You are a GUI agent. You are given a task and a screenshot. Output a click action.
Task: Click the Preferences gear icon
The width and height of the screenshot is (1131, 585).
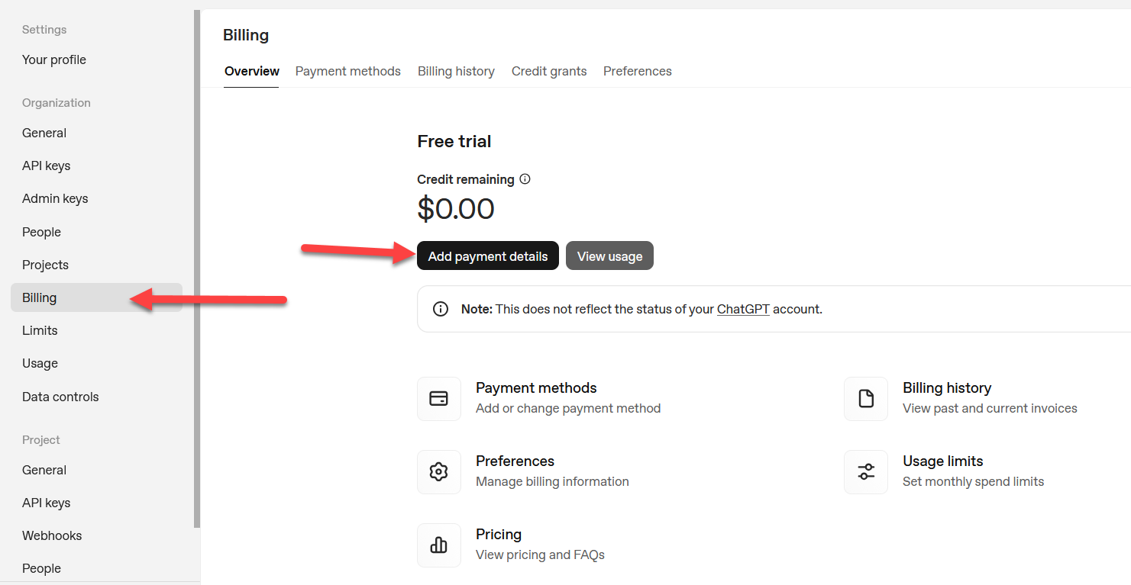[x=438, y=472]
